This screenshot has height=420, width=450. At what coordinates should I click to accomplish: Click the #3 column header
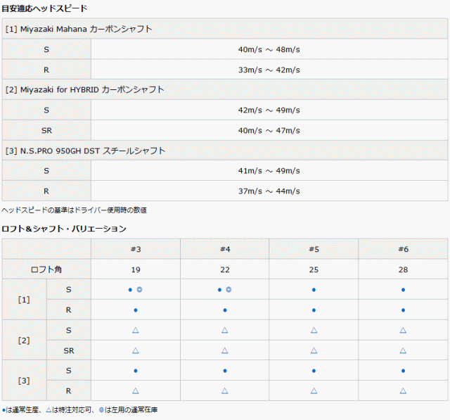(135, 249)
